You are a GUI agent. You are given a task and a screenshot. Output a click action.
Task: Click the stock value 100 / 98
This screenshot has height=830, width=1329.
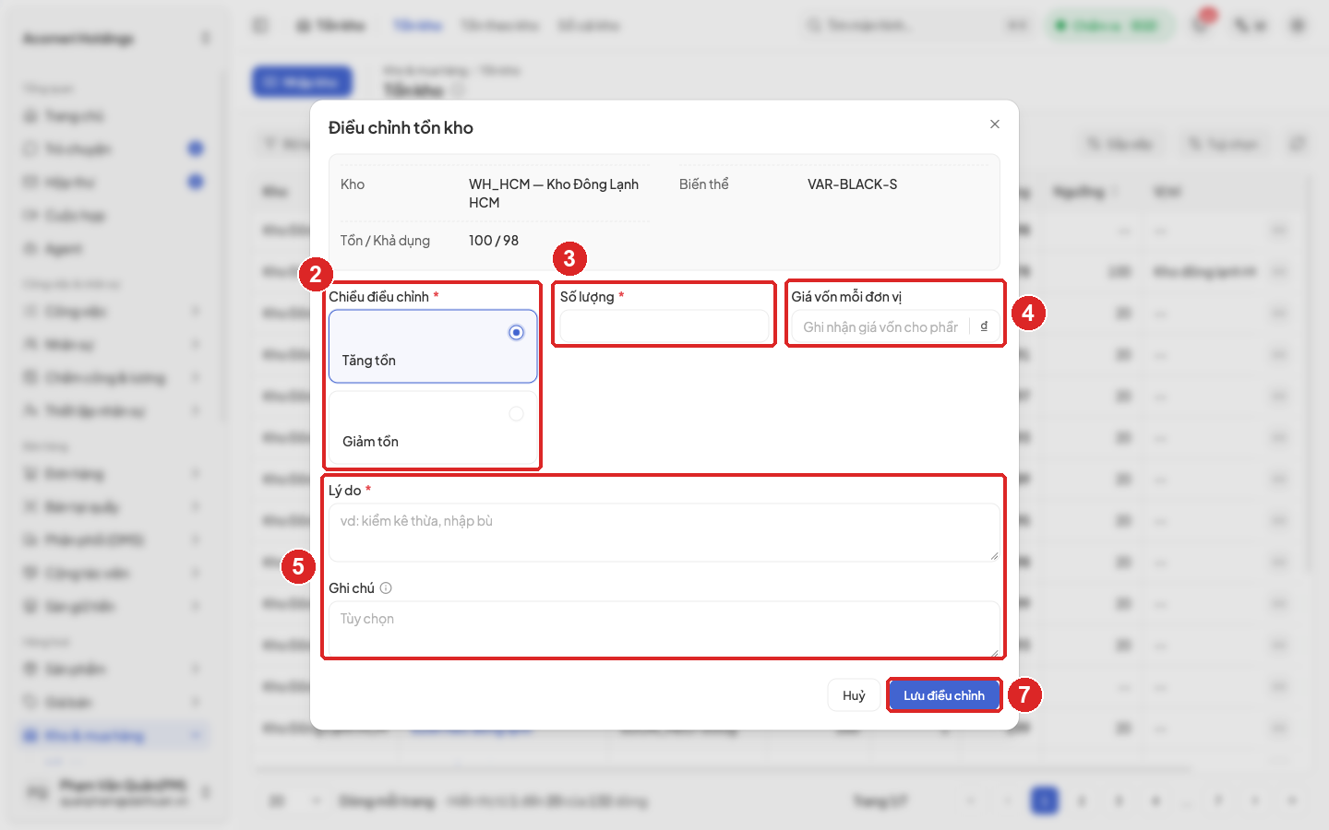click(494, 241)
